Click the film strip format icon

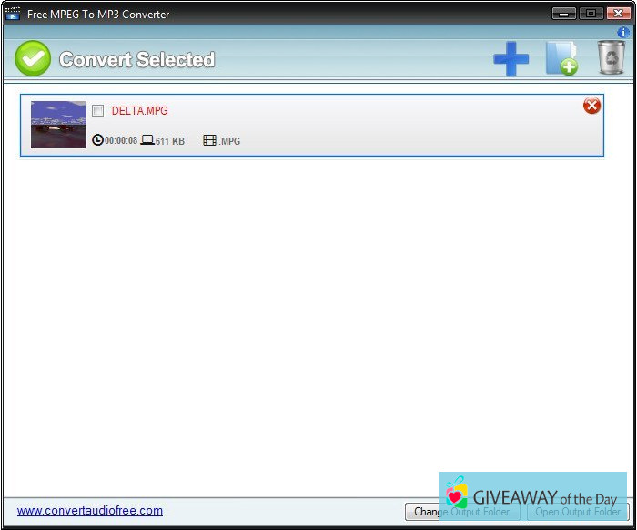[x=210, y=140]
